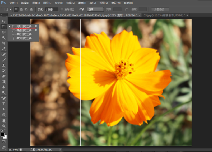Toggle Add to Selection mode
This screenshot has width=212, height=152.
point(21,9)
